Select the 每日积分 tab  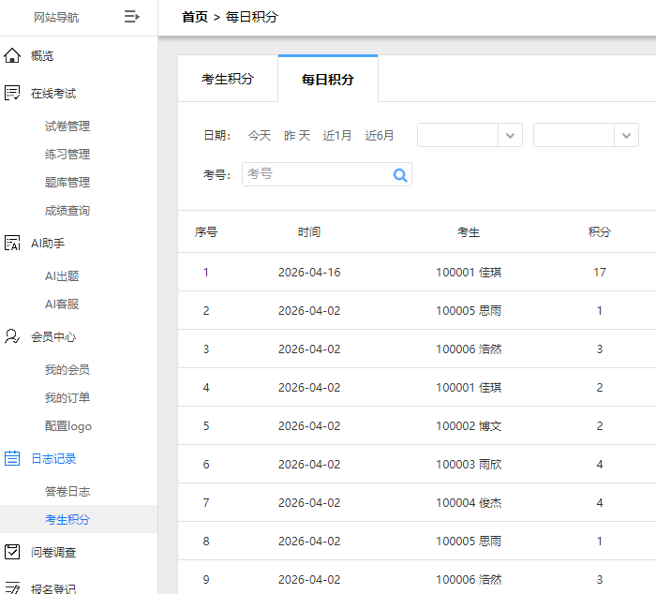328,79
